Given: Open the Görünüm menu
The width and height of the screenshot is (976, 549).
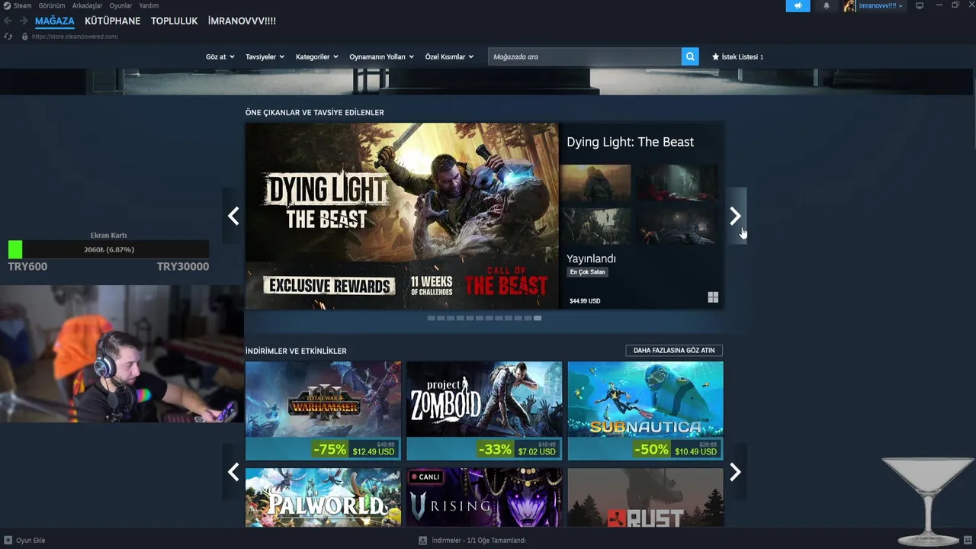Looking at the screenshot, I should pyautogui.click(x=52, y=5).
